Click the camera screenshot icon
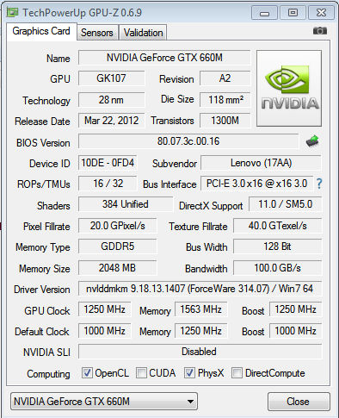The image size is (339, 418). 320,30
